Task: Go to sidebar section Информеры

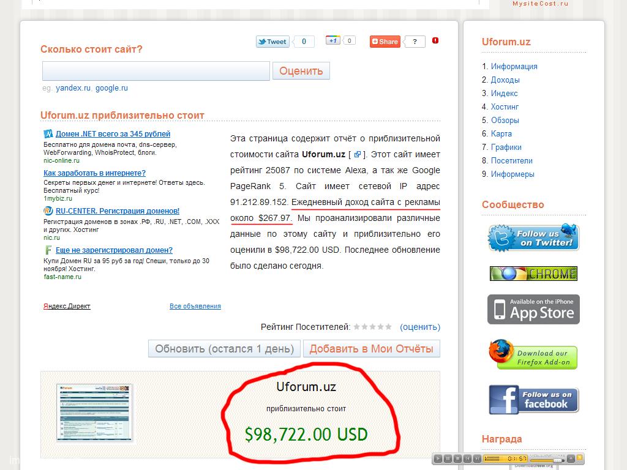Action: [512, 174]
